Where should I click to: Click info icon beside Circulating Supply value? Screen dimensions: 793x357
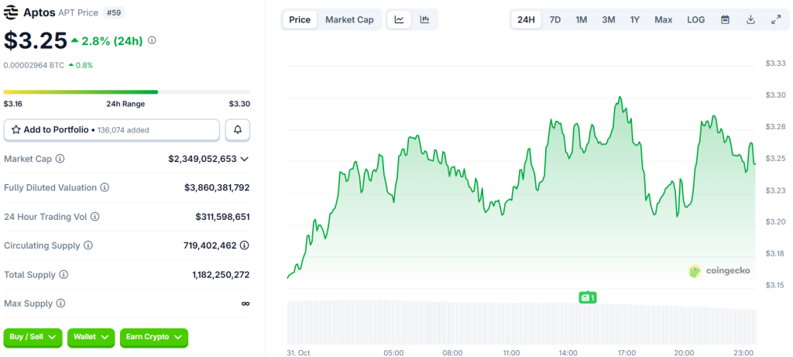click(x=244, y=245)
